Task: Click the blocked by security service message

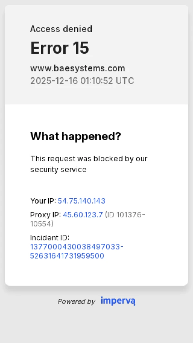Action: tap(89, 164)
